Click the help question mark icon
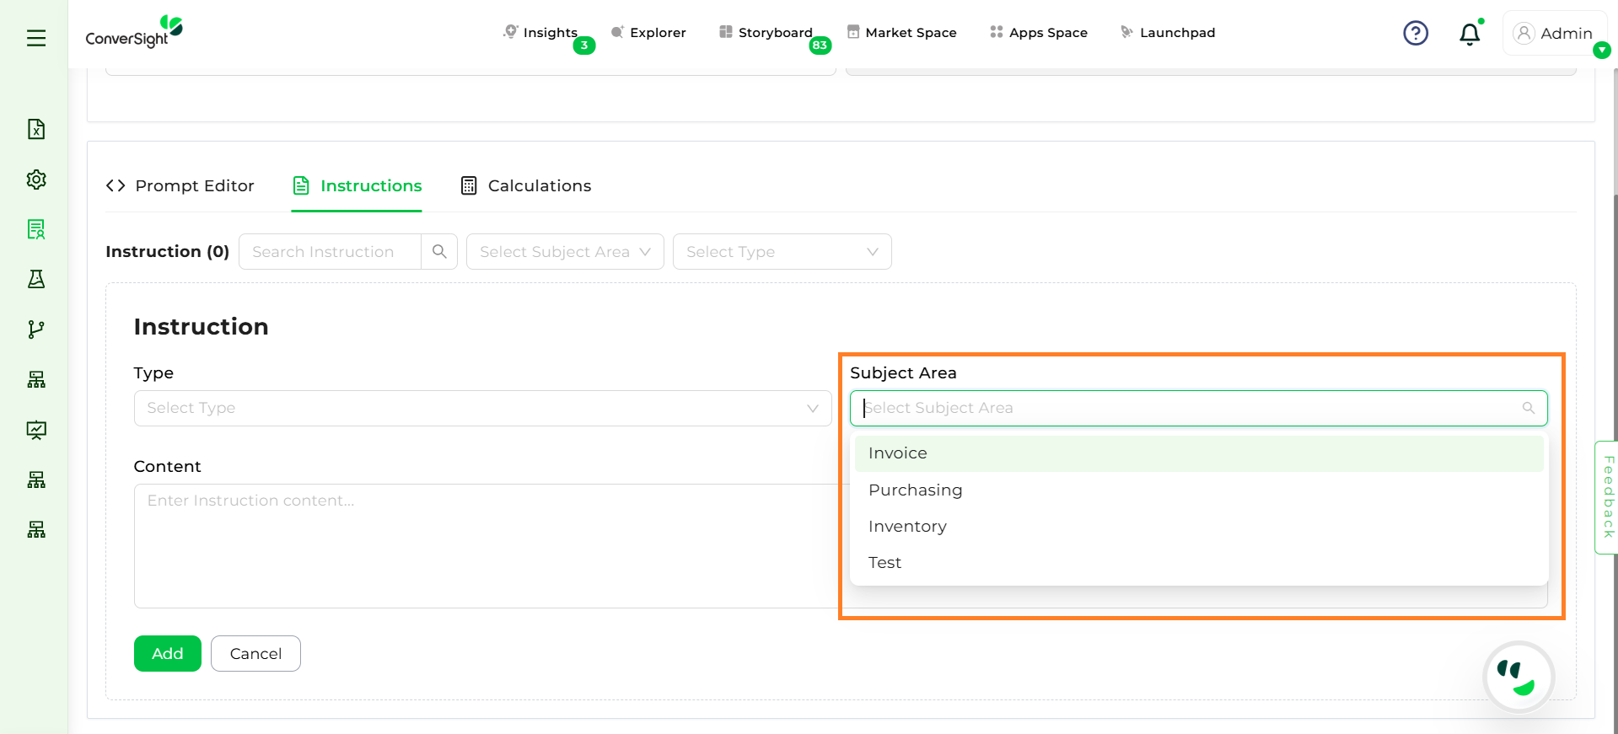This screenshot has height=734, width=1618. (1415, 34)
